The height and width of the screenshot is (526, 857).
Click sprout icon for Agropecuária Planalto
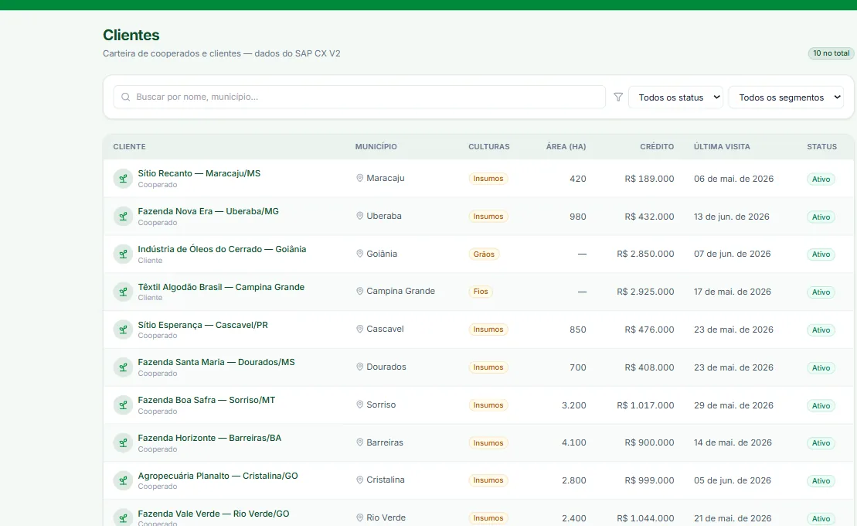coord(123,480)
